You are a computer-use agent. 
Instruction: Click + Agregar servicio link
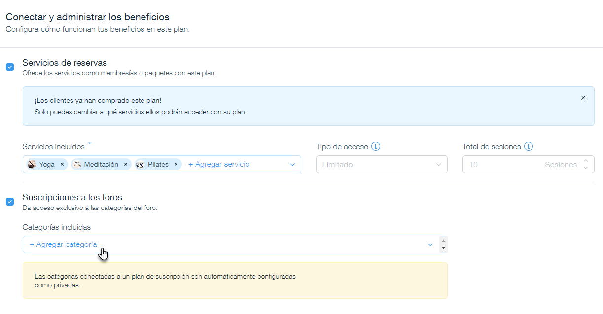219,164
